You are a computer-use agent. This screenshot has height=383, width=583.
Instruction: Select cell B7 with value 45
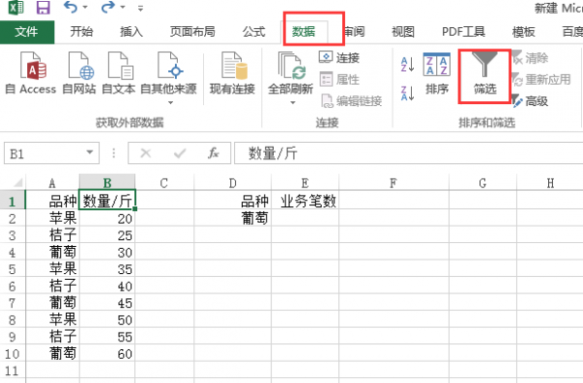click(107, 302)
